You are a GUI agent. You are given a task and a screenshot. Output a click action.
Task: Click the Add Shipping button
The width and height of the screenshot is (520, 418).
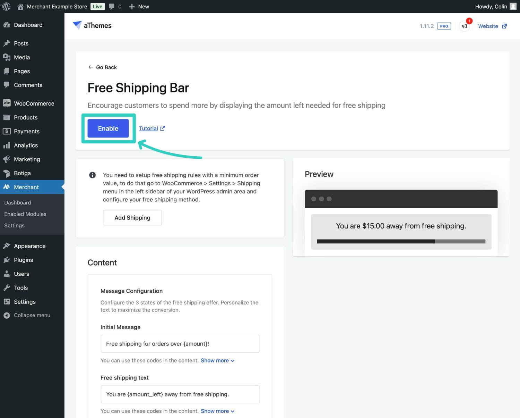pos(132,218)
